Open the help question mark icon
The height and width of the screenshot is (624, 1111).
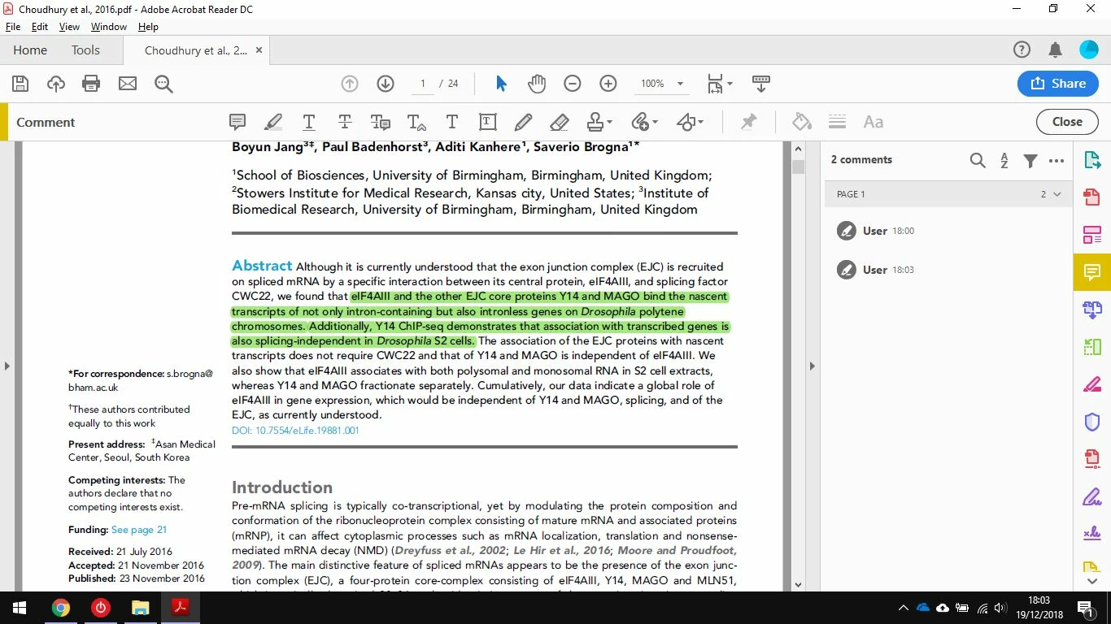click(1022, 50)
